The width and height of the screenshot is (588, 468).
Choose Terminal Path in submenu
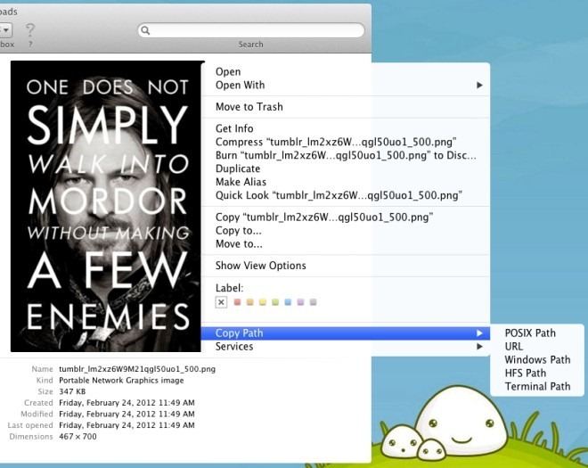click(537, 387)
